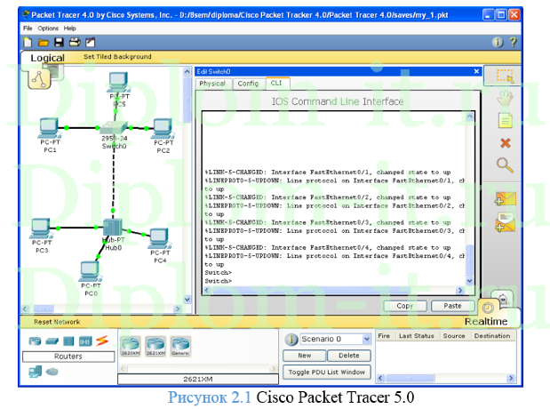
Task: Open the File menu
Action: (28, 28)
